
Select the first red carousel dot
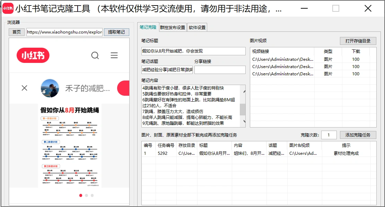tap(81, 195)
